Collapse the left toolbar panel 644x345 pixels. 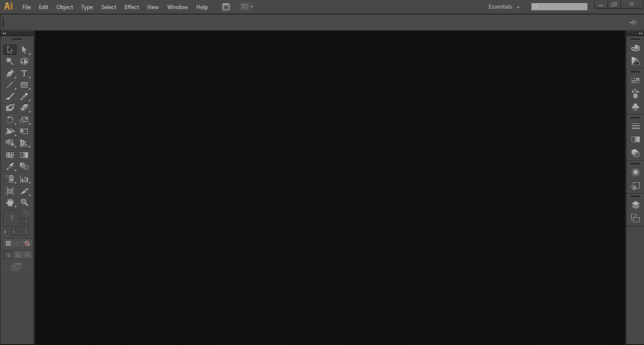[4, 34]
